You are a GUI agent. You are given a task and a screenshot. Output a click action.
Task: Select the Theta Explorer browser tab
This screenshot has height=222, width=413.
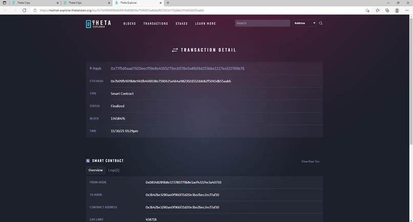pos(138,3)
